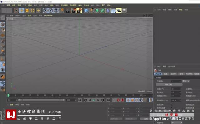Click the render view clapperboard icon

(x=68, y=10)
